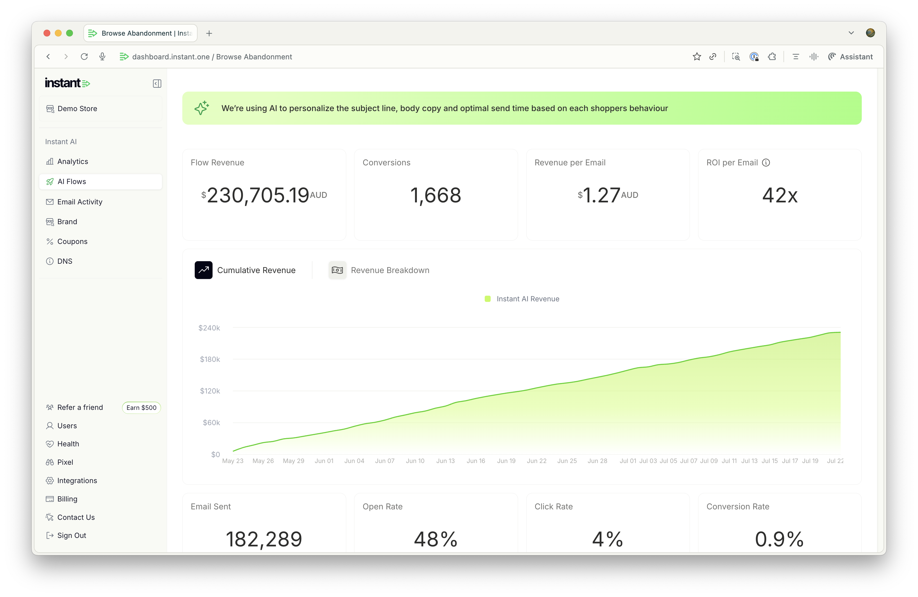Image resolution: width=918 pixels, height=597 pixels.
Task: Go back in the browser
Action: click(x=48, y=57)
